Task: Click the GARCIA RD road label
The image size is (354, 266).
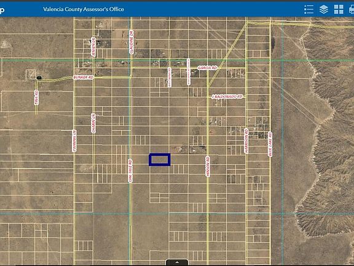Action: pos(207,68)
